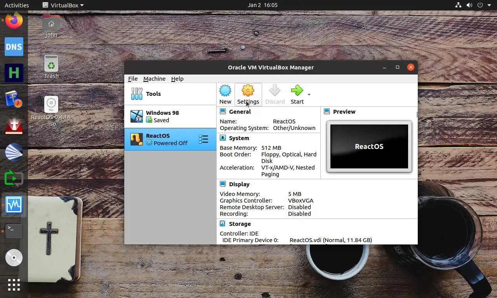The image size is (497, 298).
Task: Click the Saved state icon under Windows 98
Action: 149,120
